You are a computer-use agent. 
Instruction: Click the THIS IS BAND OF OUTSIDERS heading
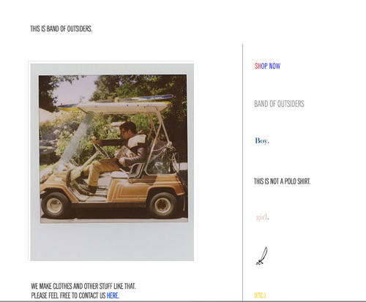[x=61, y=29]
